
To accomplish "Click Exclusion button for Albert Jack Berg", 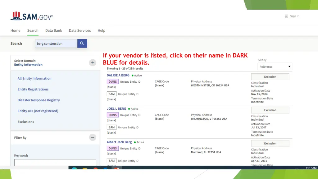I will (270, 144).
